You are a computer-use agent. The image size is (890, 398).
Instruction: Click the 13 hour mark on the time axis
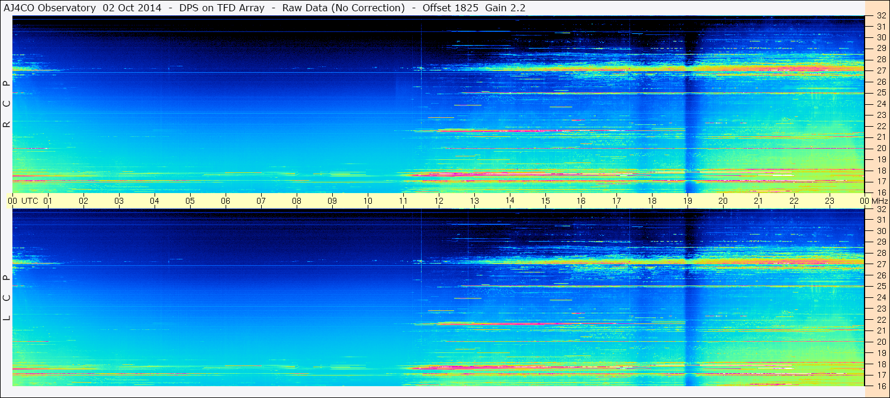[x=474, y=201]
